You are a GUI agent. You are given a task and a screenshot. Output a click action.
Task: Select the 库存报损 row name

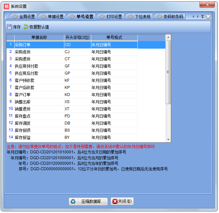(23, 130)
